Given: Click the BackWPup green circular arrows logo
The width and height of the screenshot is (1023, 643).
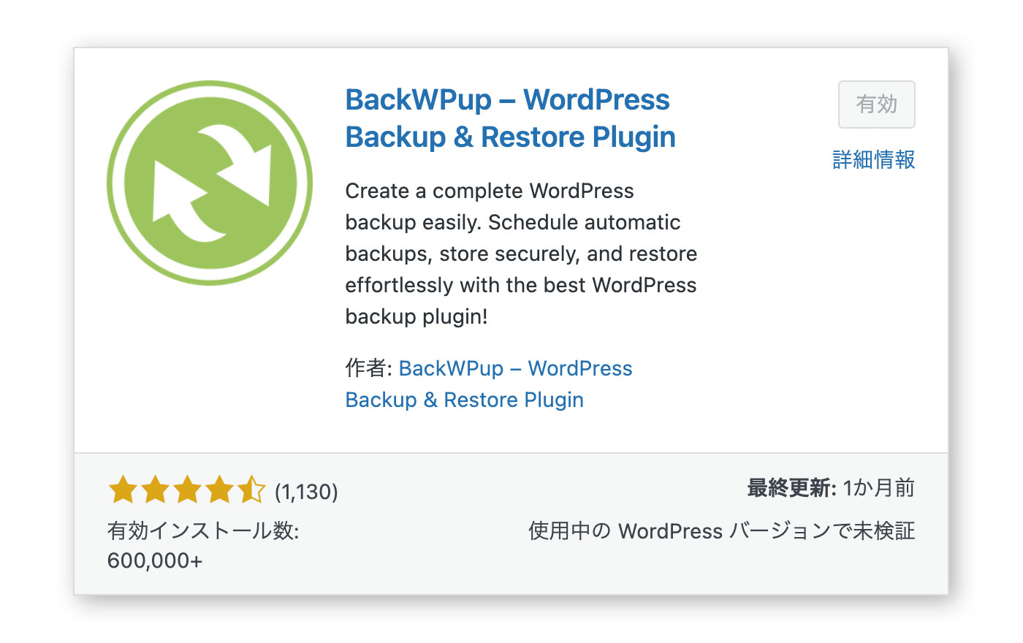Looking at the screenshot, I should pyautogui.click(x=210, y=183).
